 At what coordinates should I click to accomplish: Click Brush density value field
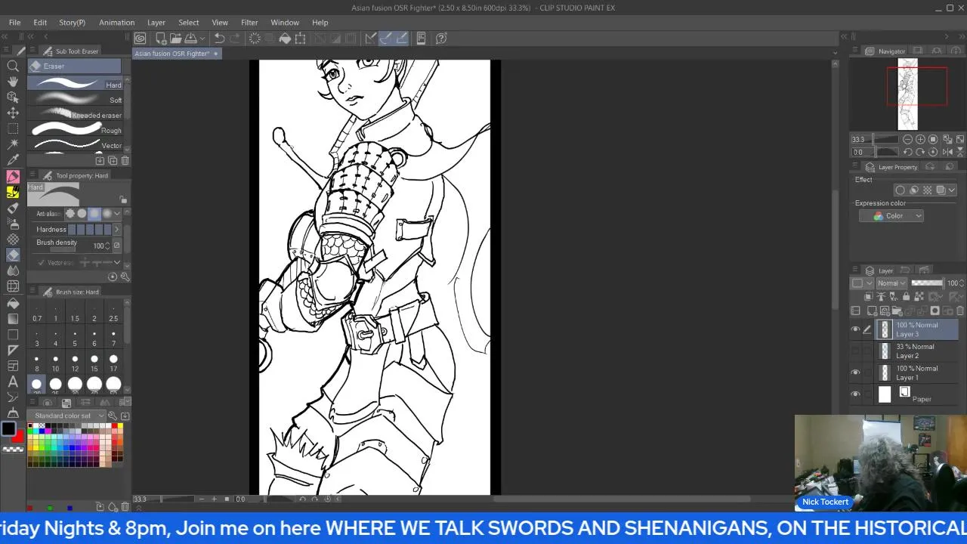pyautogui.click(x=98, y=246)
